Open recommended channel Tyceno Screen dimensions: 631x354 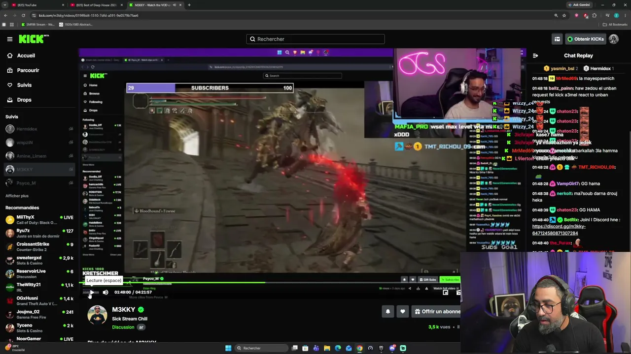click(x=39, y=328)
